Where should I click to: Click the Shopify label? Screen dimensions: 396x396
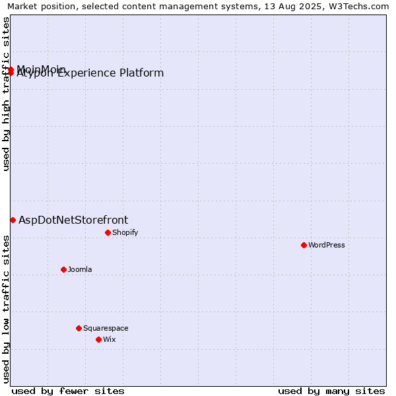pyautogui.click(x=125, y=232)
